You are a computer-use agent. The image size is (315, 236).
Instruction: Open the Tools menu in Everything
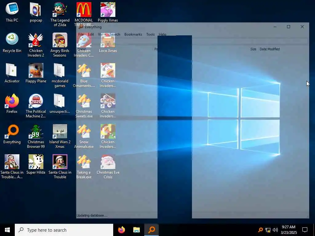[150, 34]
